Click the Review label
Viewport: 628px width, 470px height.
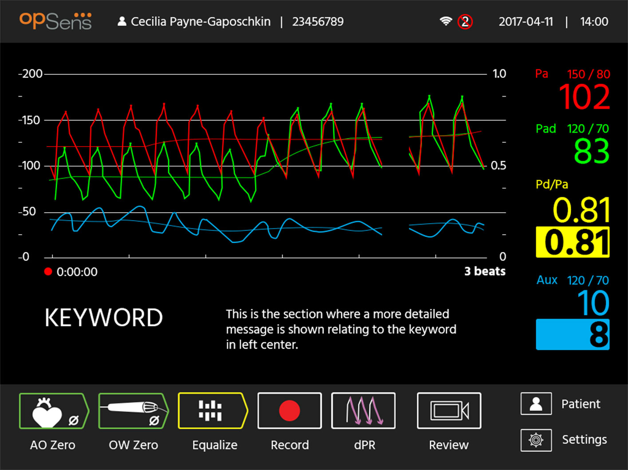449,445
